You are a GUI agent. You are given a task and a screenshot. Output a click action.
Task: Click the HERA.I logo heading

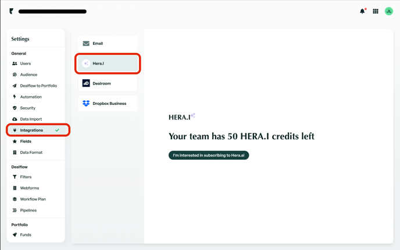181,117
